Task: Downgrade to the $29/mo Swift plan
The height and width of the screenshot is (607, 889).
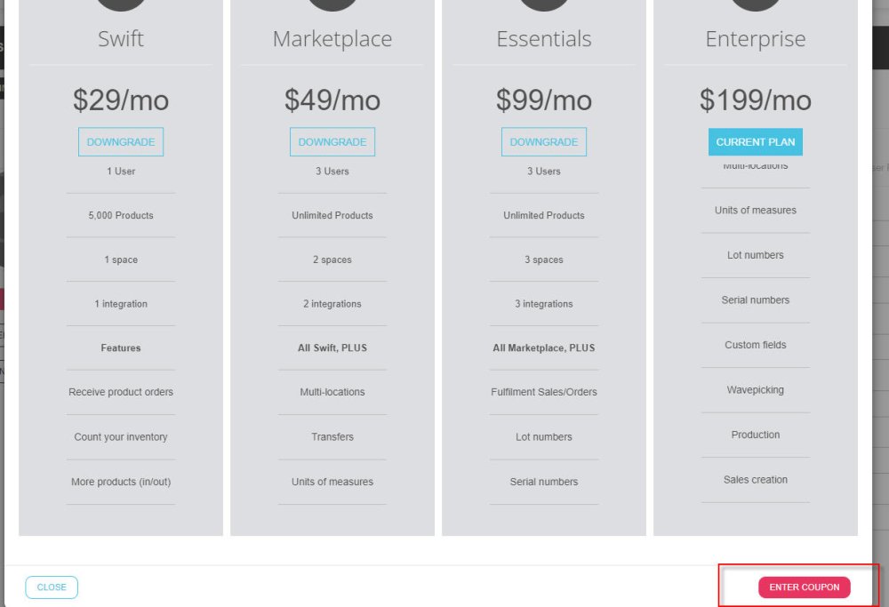Action: (x=121, y=142)
